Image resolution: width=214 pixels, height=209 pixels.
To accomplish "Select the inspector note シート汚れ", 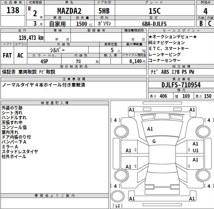I will click(12, 113).
